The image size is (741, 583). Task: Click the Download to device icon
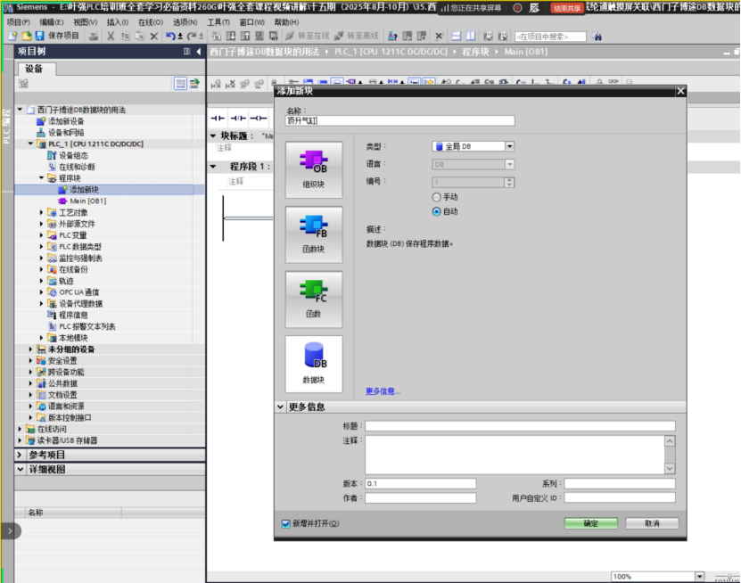point(231,36)
